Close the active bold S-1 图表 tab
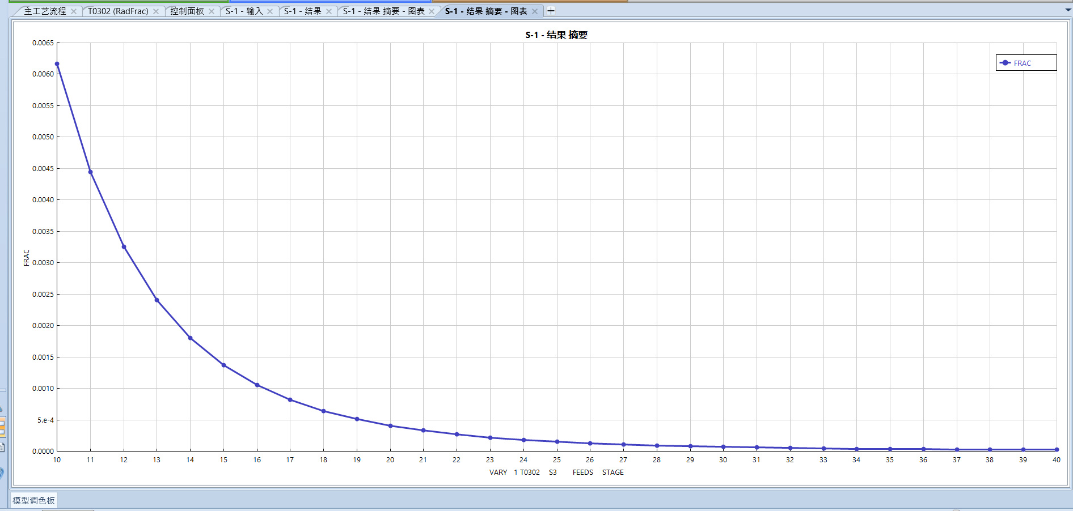 pyautogui.click(x=535, y=11)
